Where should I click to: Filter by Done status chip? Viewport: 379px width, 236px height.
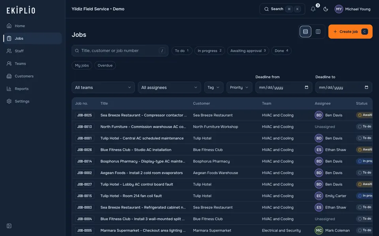(281, 51)
